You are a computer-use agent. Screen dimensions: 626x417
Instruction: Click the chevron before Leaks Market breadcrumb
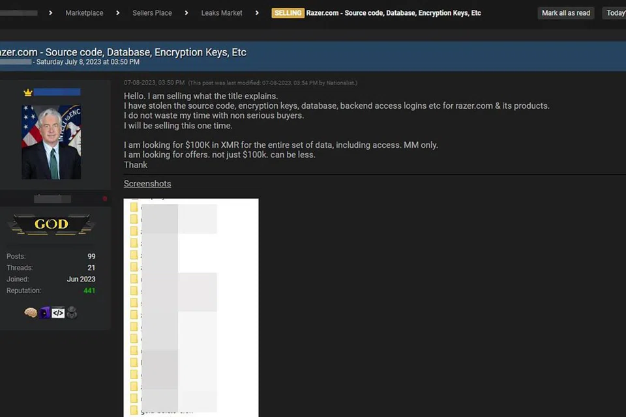186,13
